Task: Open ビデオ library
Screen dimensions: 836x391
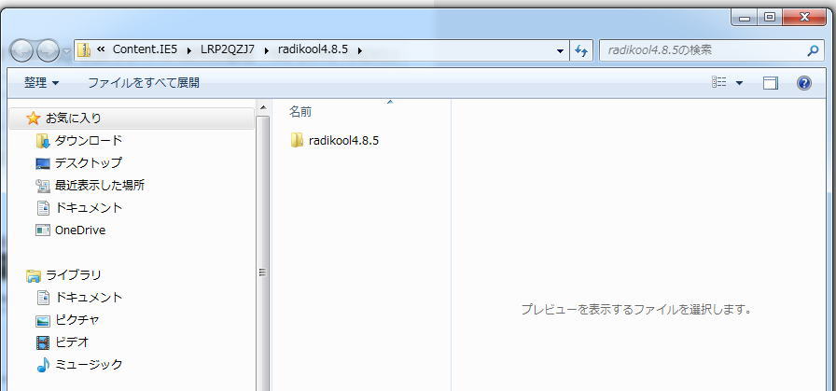Action: (x=72, y=342)
